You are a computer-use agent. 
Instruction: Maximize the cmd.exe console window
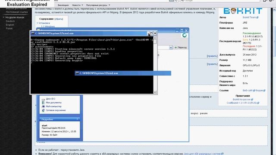click(x=151, y=33)
